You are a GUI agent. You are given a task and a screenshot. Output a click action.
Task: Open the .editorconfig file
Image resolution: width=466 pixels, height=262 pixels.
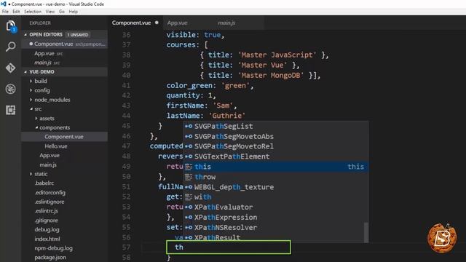click(50, 192)
